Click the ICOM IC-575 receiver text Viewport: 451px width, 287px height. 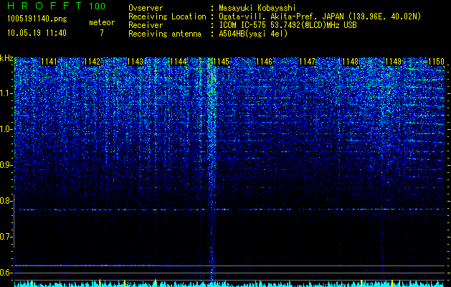[288, 25]
